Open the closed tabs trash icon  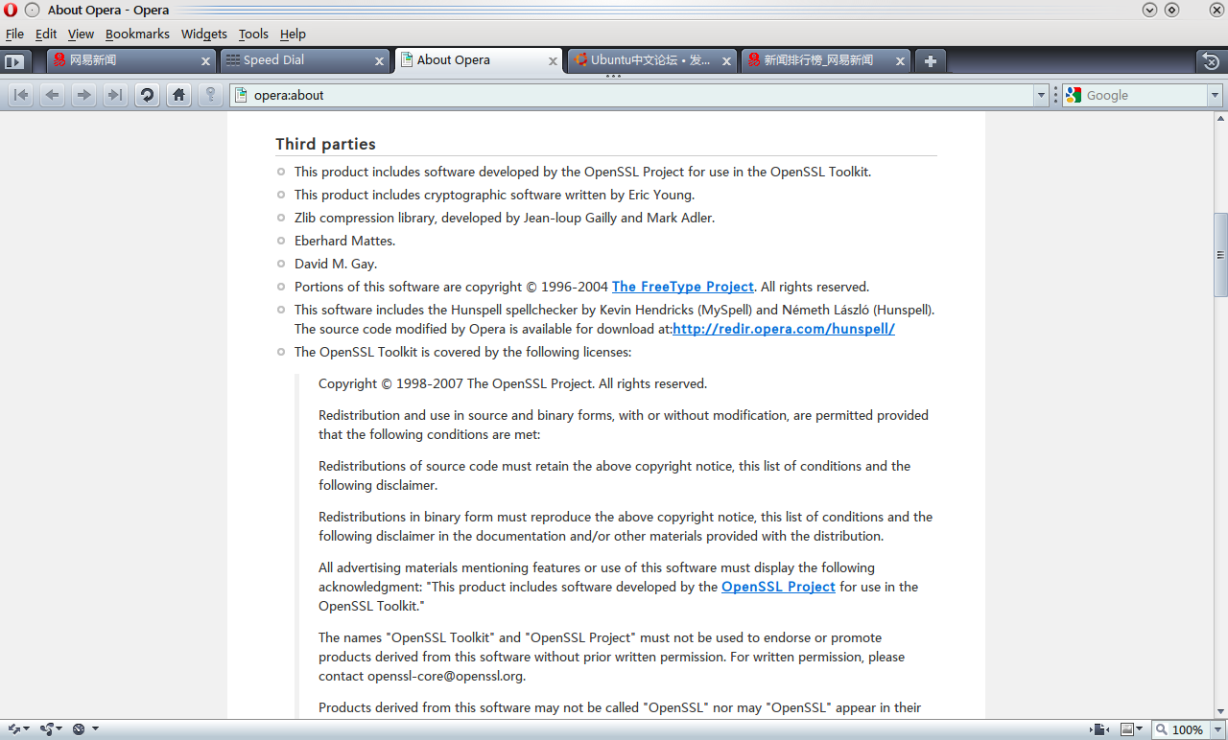click(x=1211, y=61)
